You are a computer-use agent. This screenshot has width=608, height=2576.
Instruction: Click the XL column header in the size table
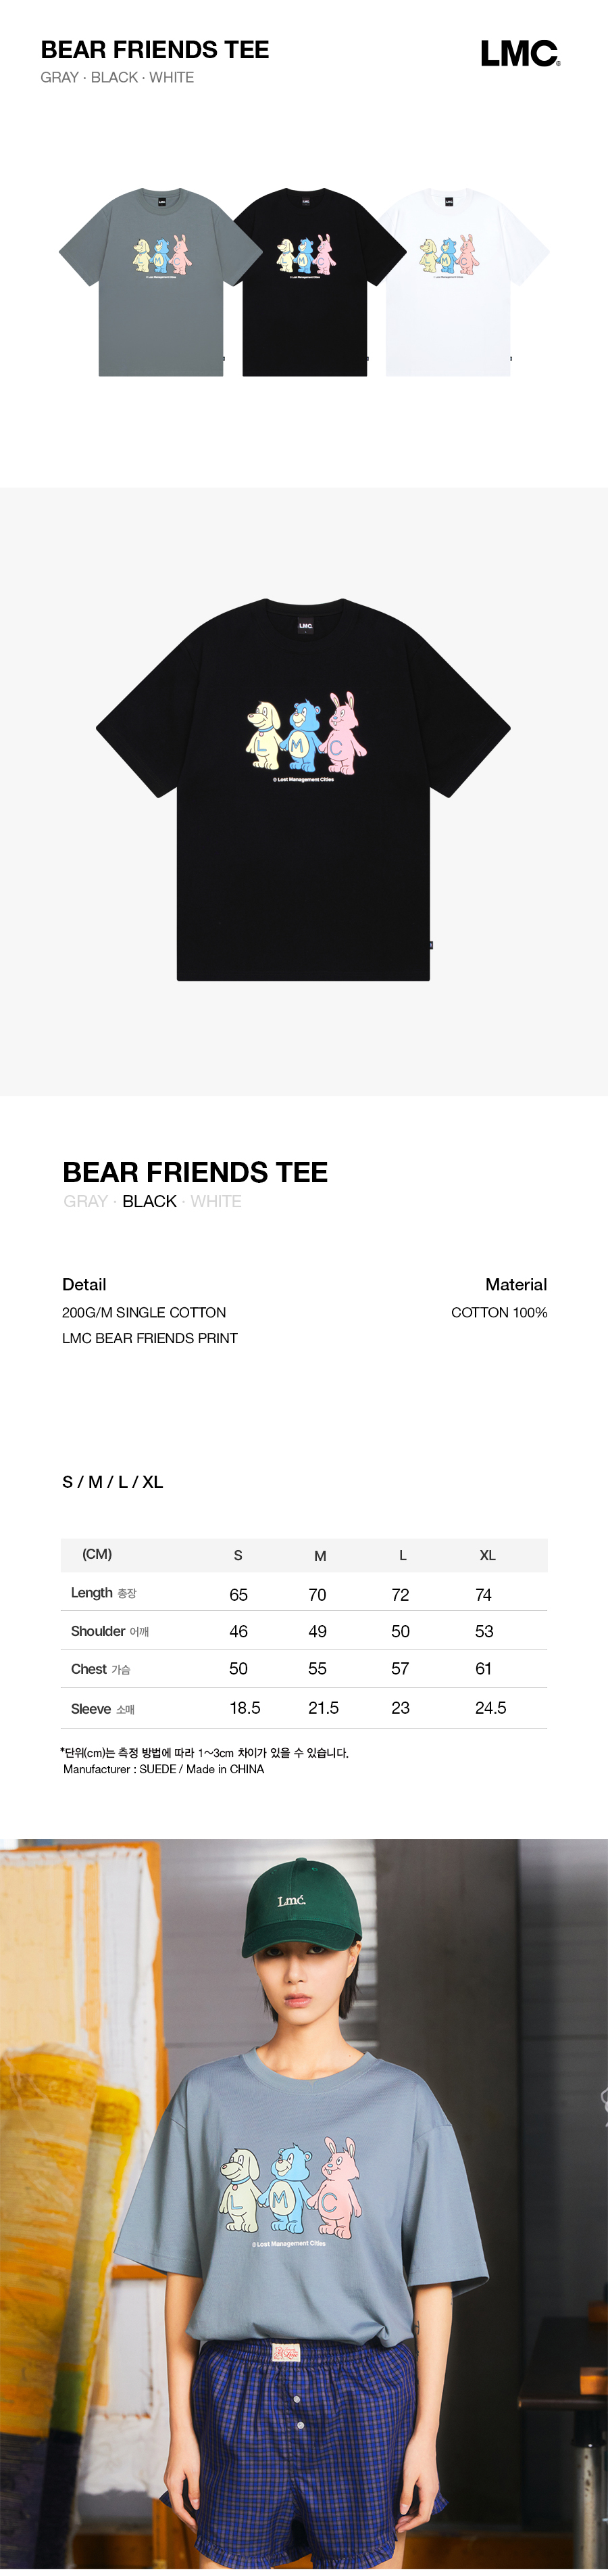[487, 1555]
